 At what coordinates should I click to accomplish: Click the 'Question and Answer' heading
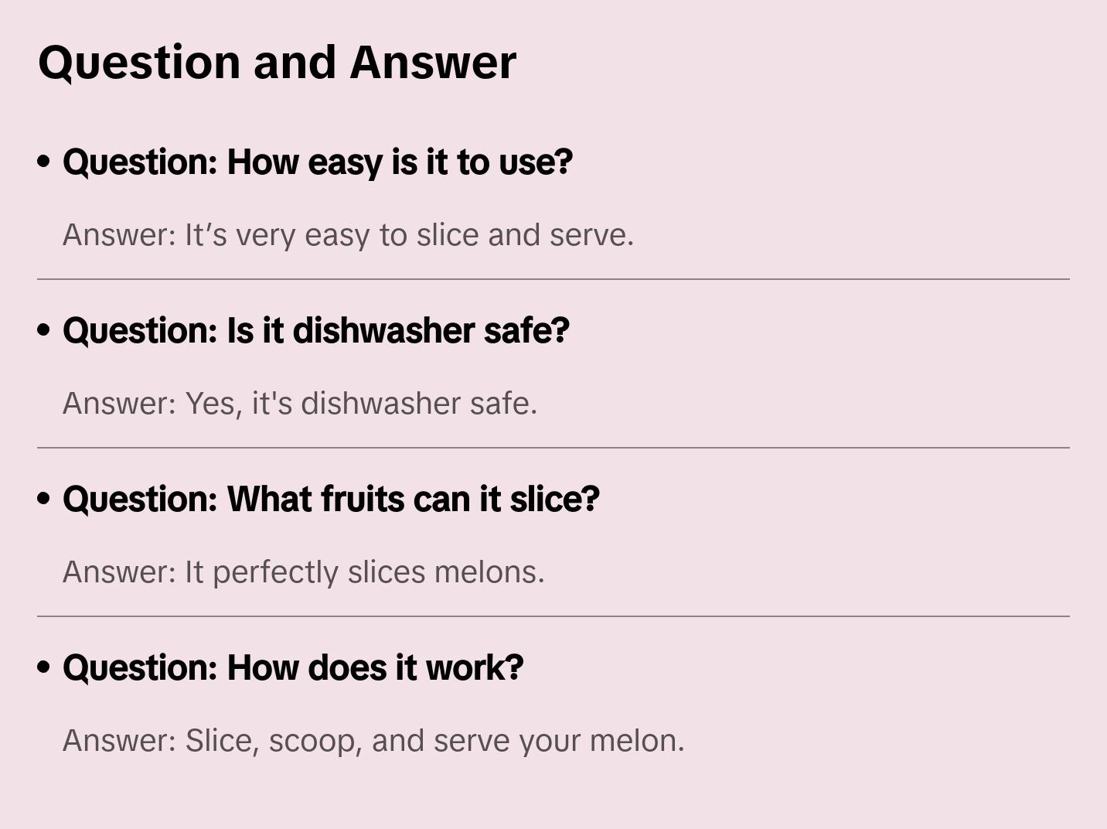277,62
